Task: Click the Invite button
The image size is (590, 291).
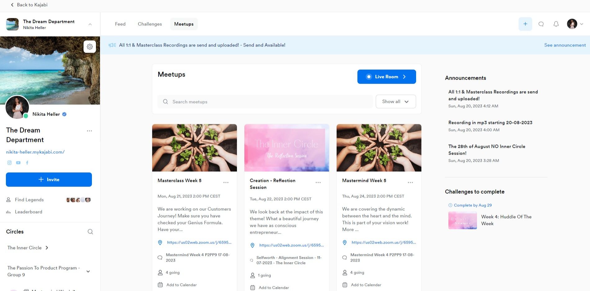Action: 49,180
